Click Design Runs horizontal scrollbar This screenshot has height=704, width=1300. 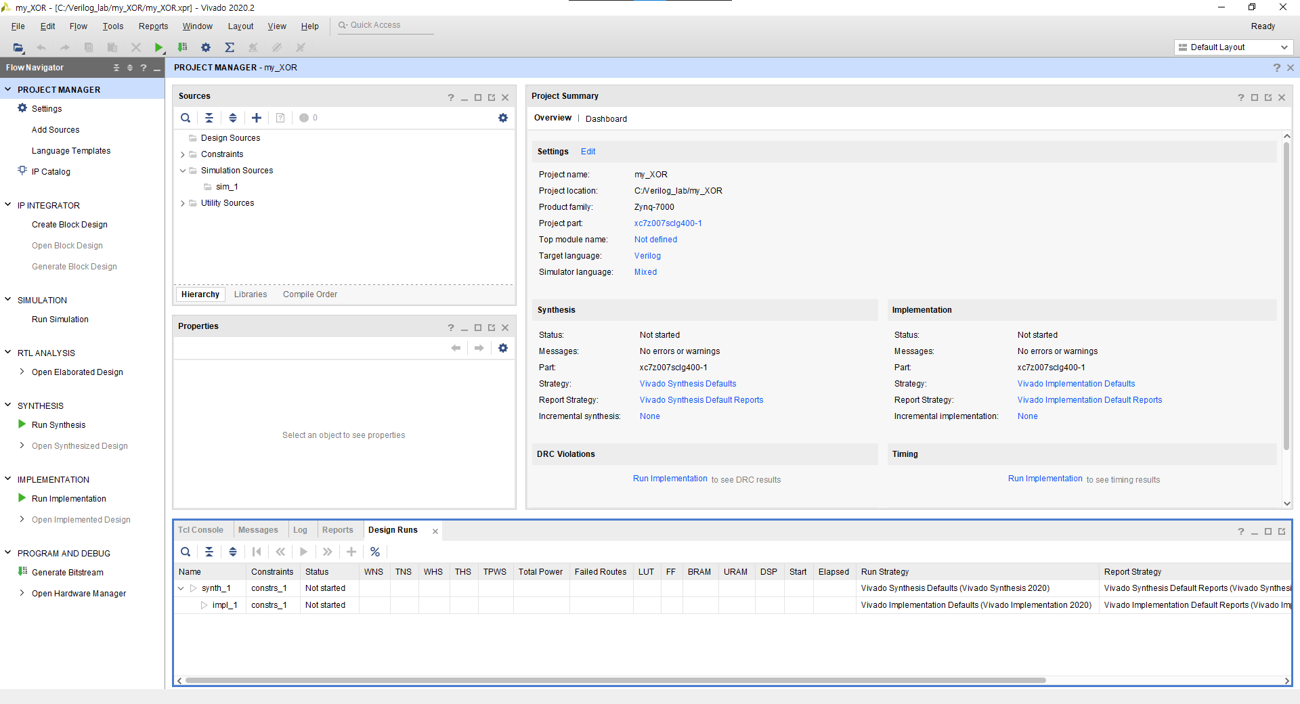[x=615, y=680]
